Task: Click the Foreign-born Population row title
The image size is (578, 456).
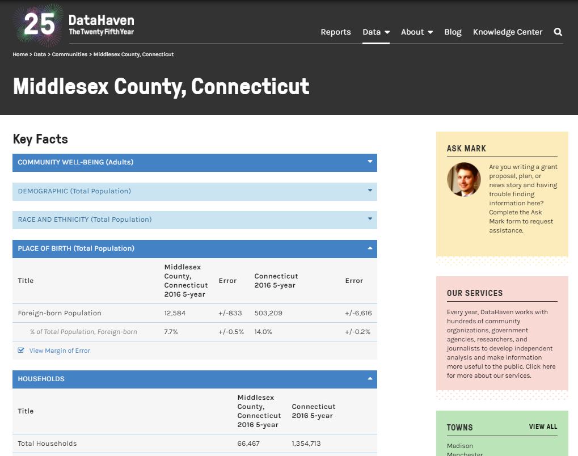Action: pos(60,313)
